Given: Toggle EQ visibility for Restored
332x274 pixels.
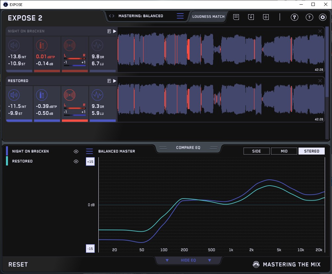Looking at the screenshot, I should [x=76, y=161].
